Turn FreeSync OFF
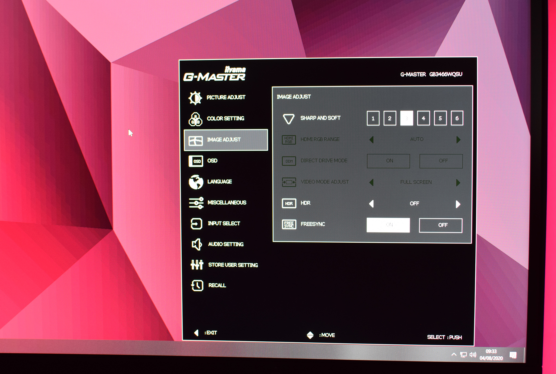This screenshot has height=374, width=556. click(440, 225)
